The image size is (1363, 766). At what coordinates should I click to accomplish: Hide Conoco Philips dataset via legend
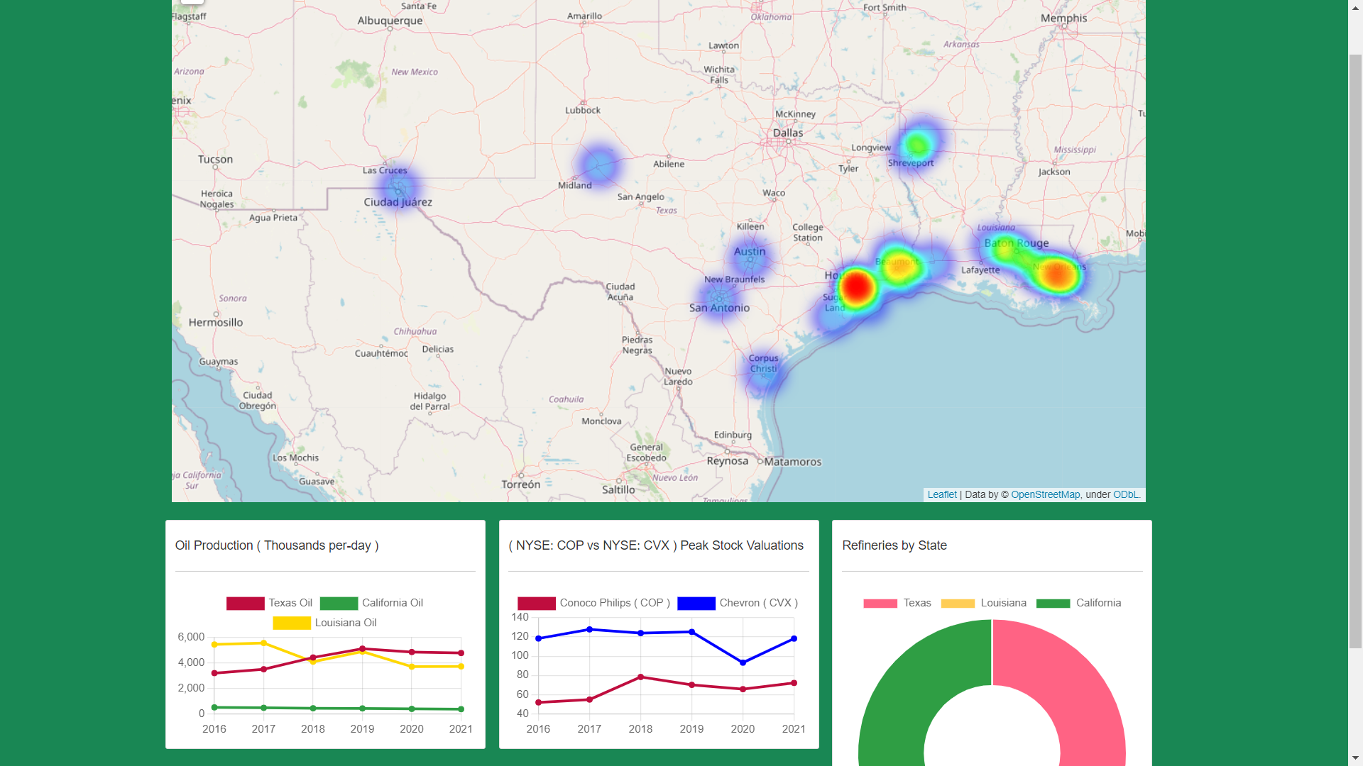point(537,603)
